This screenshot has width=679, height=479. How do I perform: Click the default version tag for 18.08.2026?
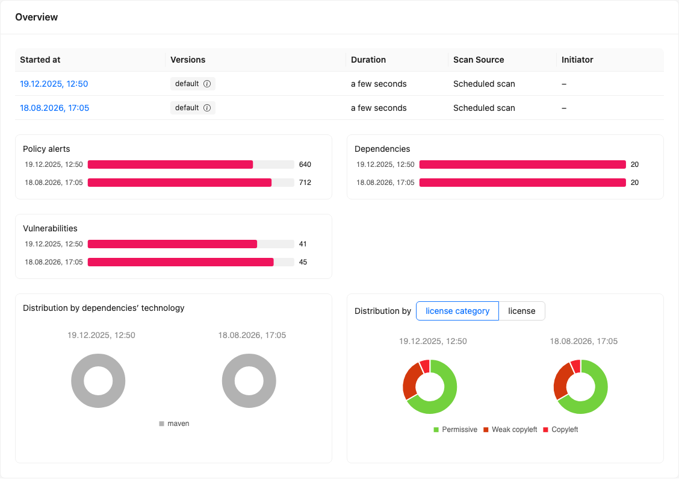[x=193, y=108]
